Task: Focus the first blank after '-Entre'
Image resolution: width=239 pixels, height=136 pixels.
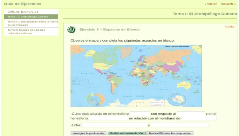Action: tap(114, 125)
